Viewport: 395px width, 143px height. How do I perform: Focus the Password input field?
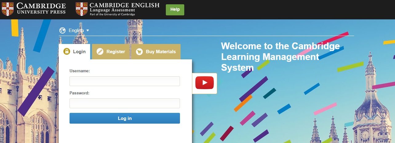point(125,103)
